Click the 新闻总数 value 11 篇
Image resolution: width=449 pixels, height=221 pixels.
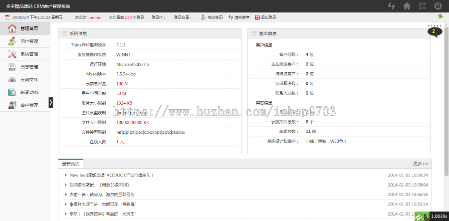click(x=311, y=132)
